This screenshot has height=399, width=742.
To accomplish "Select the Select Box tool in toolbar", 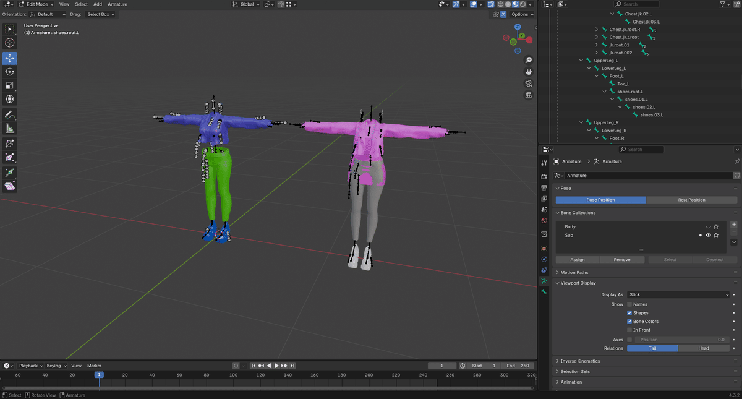I will (10, 28).
